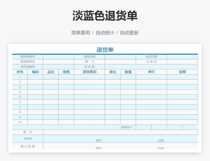Viewport: 210px width, 161px height.
Task: Select the 单位 column header
Action: point(113,72)
